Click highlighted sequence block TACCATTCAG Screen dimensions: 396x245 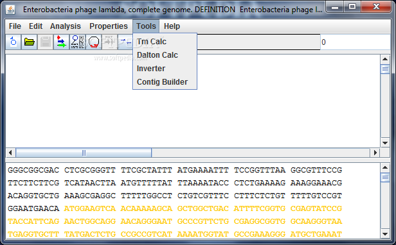(x=33, y=221)
